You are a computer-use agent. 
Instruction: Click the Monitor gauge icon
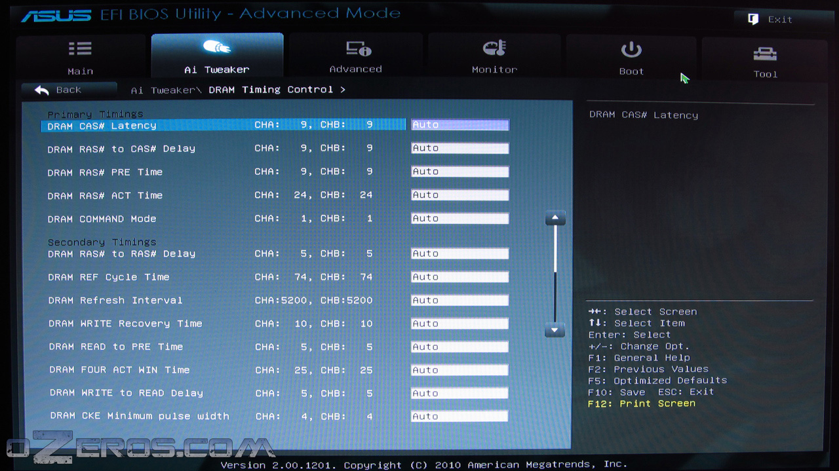(x=494, y=48)
